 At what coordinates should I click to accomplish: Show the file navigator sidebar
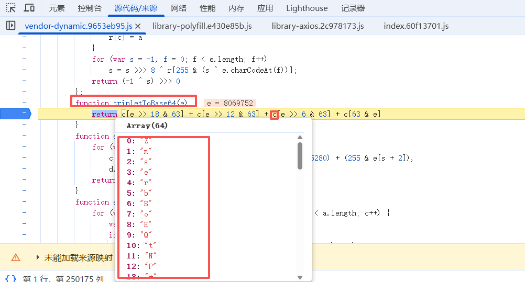click(10, 26)
